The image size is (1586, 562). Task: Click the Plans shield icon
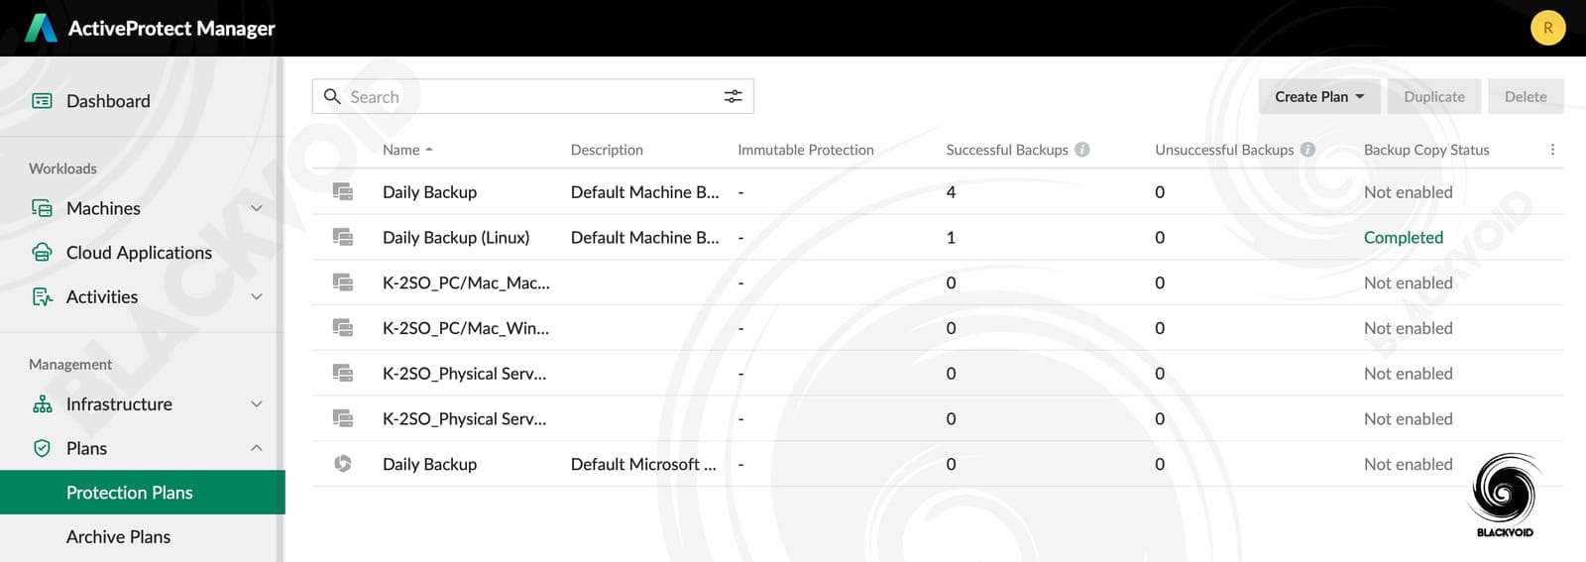point(42,448)
